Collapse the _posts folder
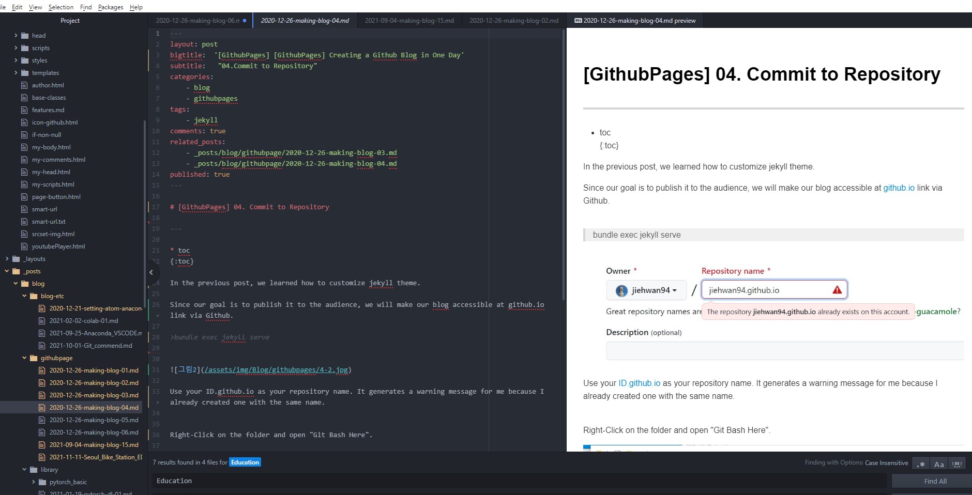This screenshot has height=495, width=972. [7, 271]
